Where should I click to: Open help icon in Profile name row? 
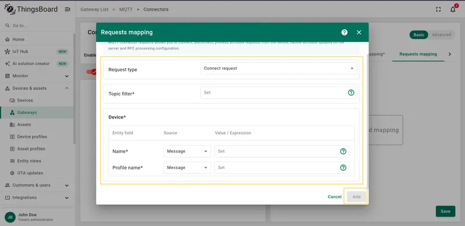[343, 167]
